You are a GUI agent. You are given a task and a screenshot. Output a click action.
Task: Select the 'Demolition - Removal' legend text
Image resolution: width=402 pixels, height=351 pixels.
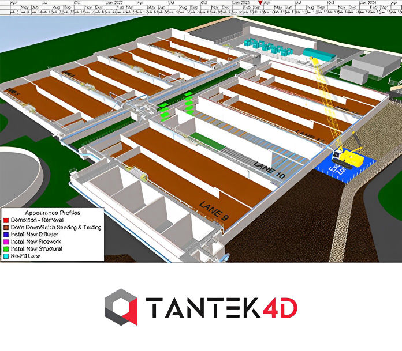[x=37, y=220]
